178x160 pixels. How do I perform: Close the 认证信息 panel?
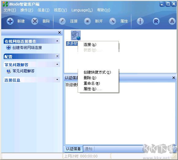(x=174, y=78)
